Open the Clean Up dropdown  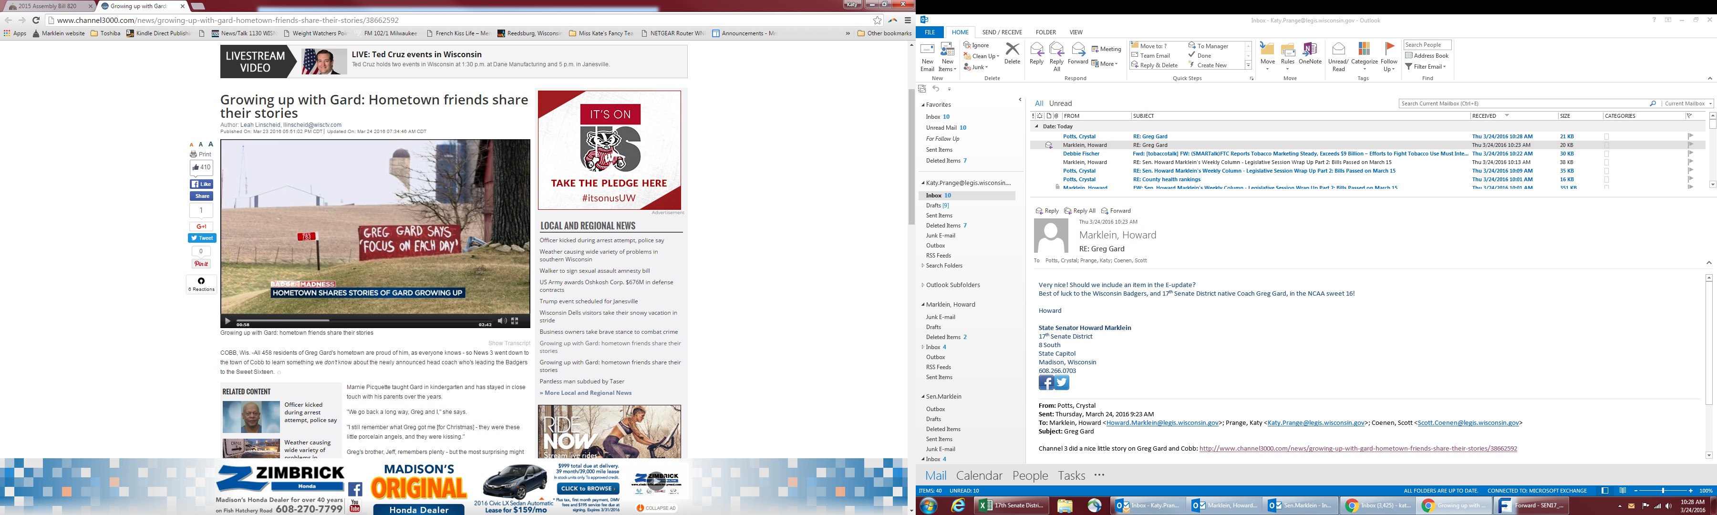pyautogui.click(x=981, y=56)
